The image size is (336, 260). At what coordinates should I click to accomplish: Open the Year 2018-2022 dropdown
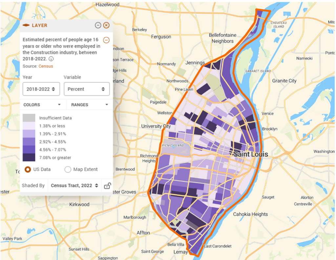41,89
